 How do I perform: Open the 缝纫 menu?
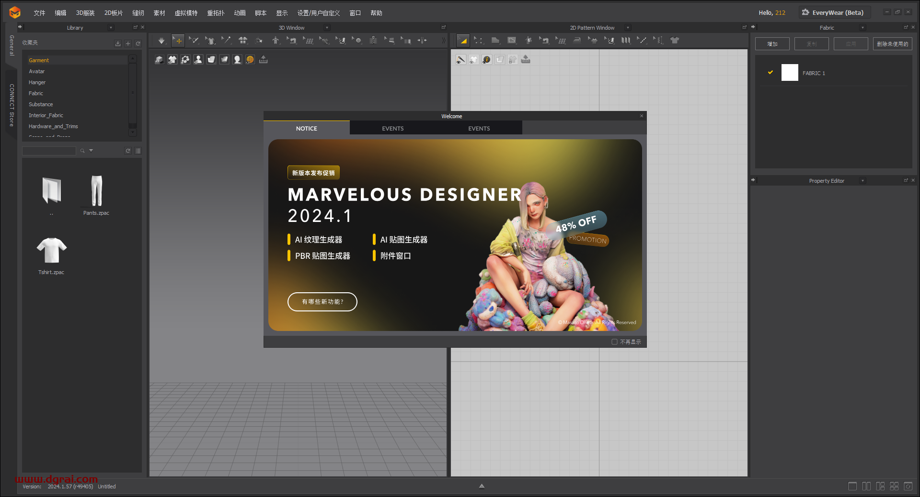tap(138, 13)
